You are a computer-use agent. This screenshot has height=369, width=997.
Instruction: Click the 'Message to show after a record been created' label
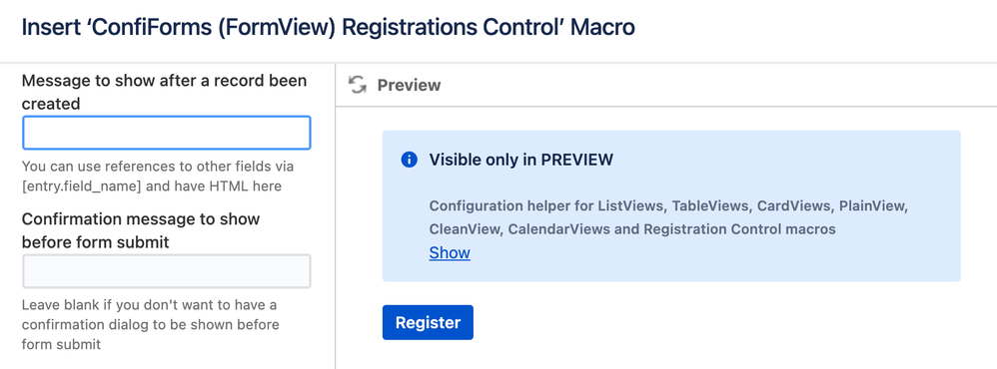click(x=164, y=92)
